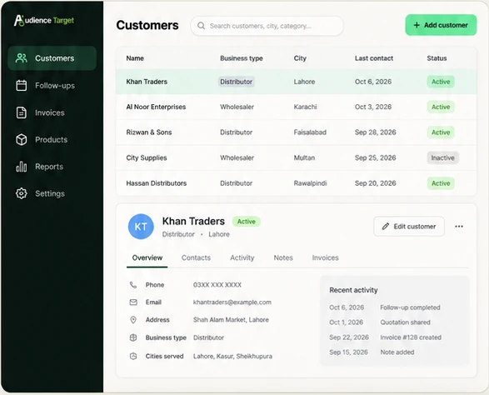
Task: Click the Distributor tag in Khan Traders row
Action: (236, 82)
